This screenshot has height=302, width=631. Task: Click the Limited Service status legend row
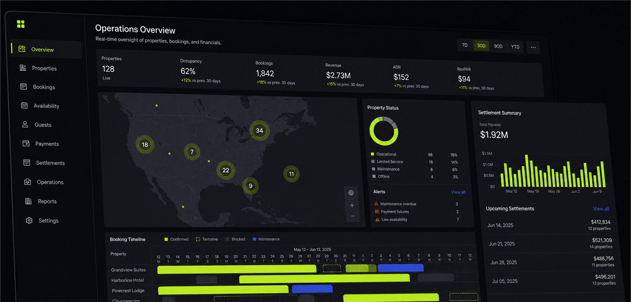point(415,162)
